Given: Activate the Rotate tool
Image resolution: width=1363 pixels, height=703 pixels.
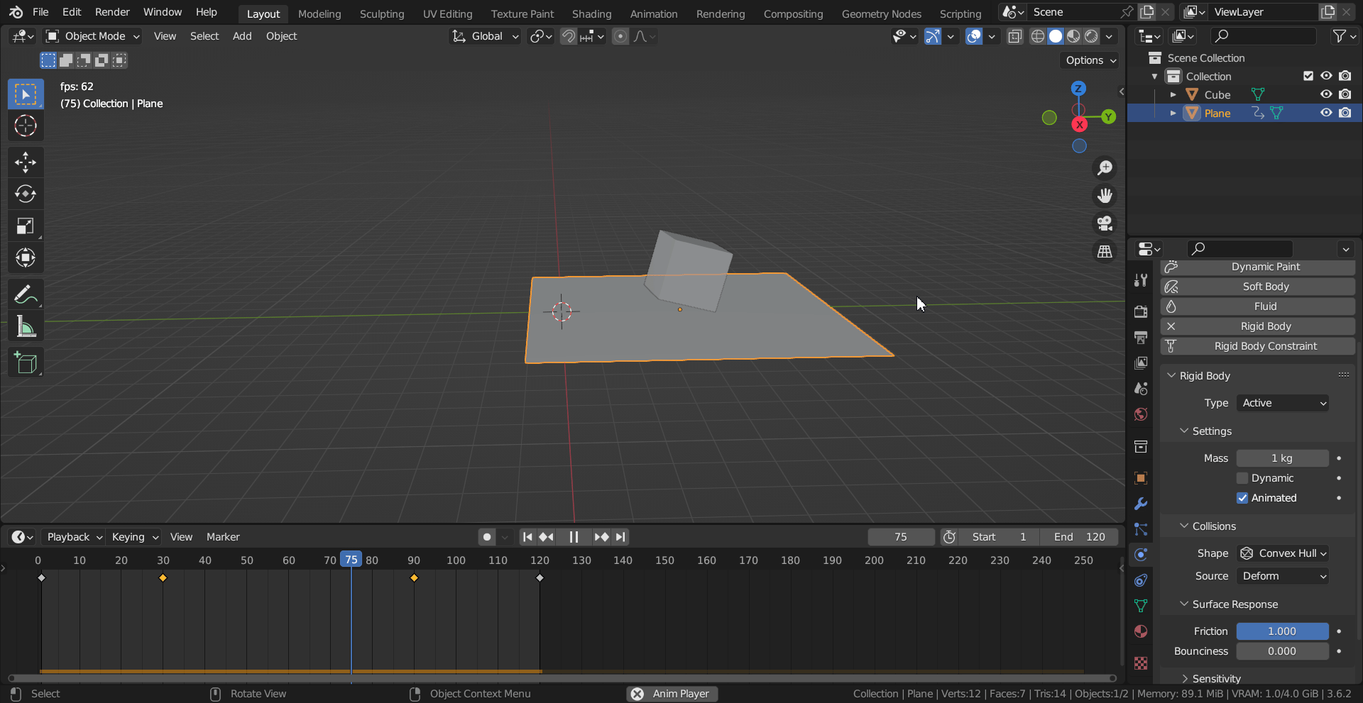Looking at the screenshot, I should [x=26, y=194].
